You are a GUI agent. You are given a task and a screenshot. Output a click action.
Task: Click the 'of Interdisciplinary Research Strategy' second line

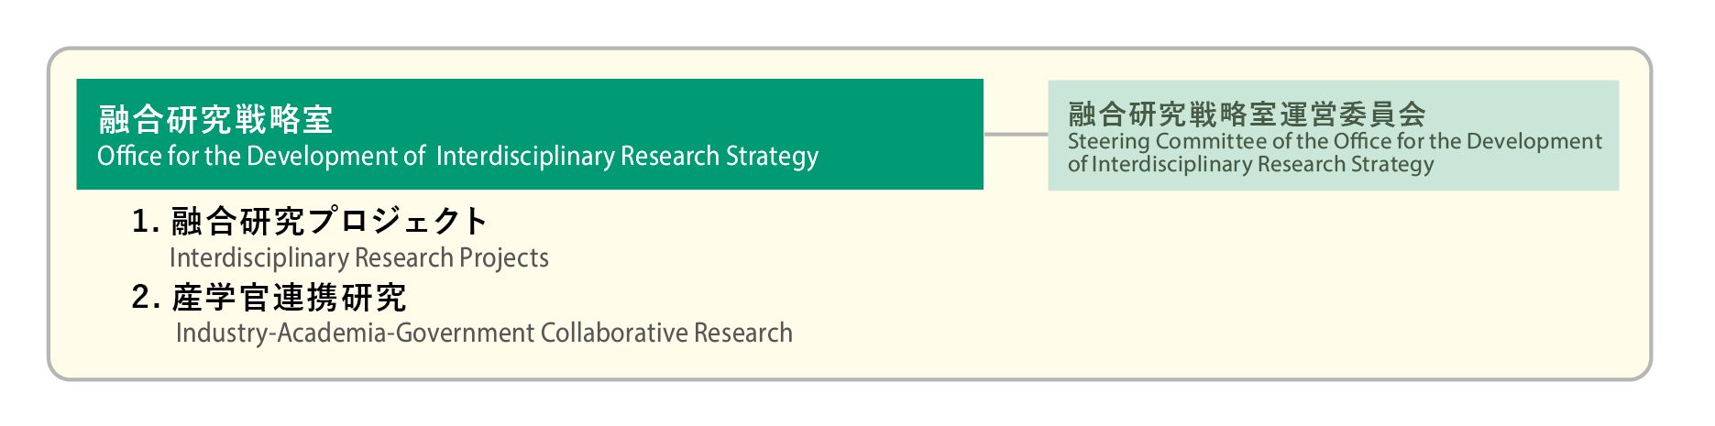coord(1250,165)
